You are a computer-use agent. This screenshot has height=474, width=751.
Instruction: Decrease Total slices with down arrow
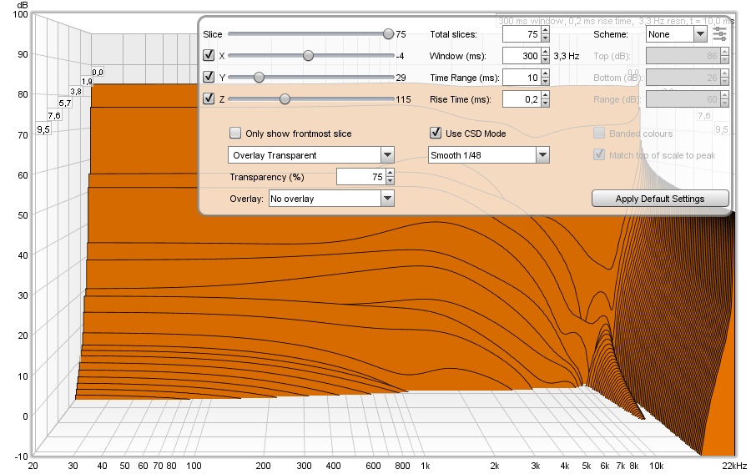[x=545, y=38]
